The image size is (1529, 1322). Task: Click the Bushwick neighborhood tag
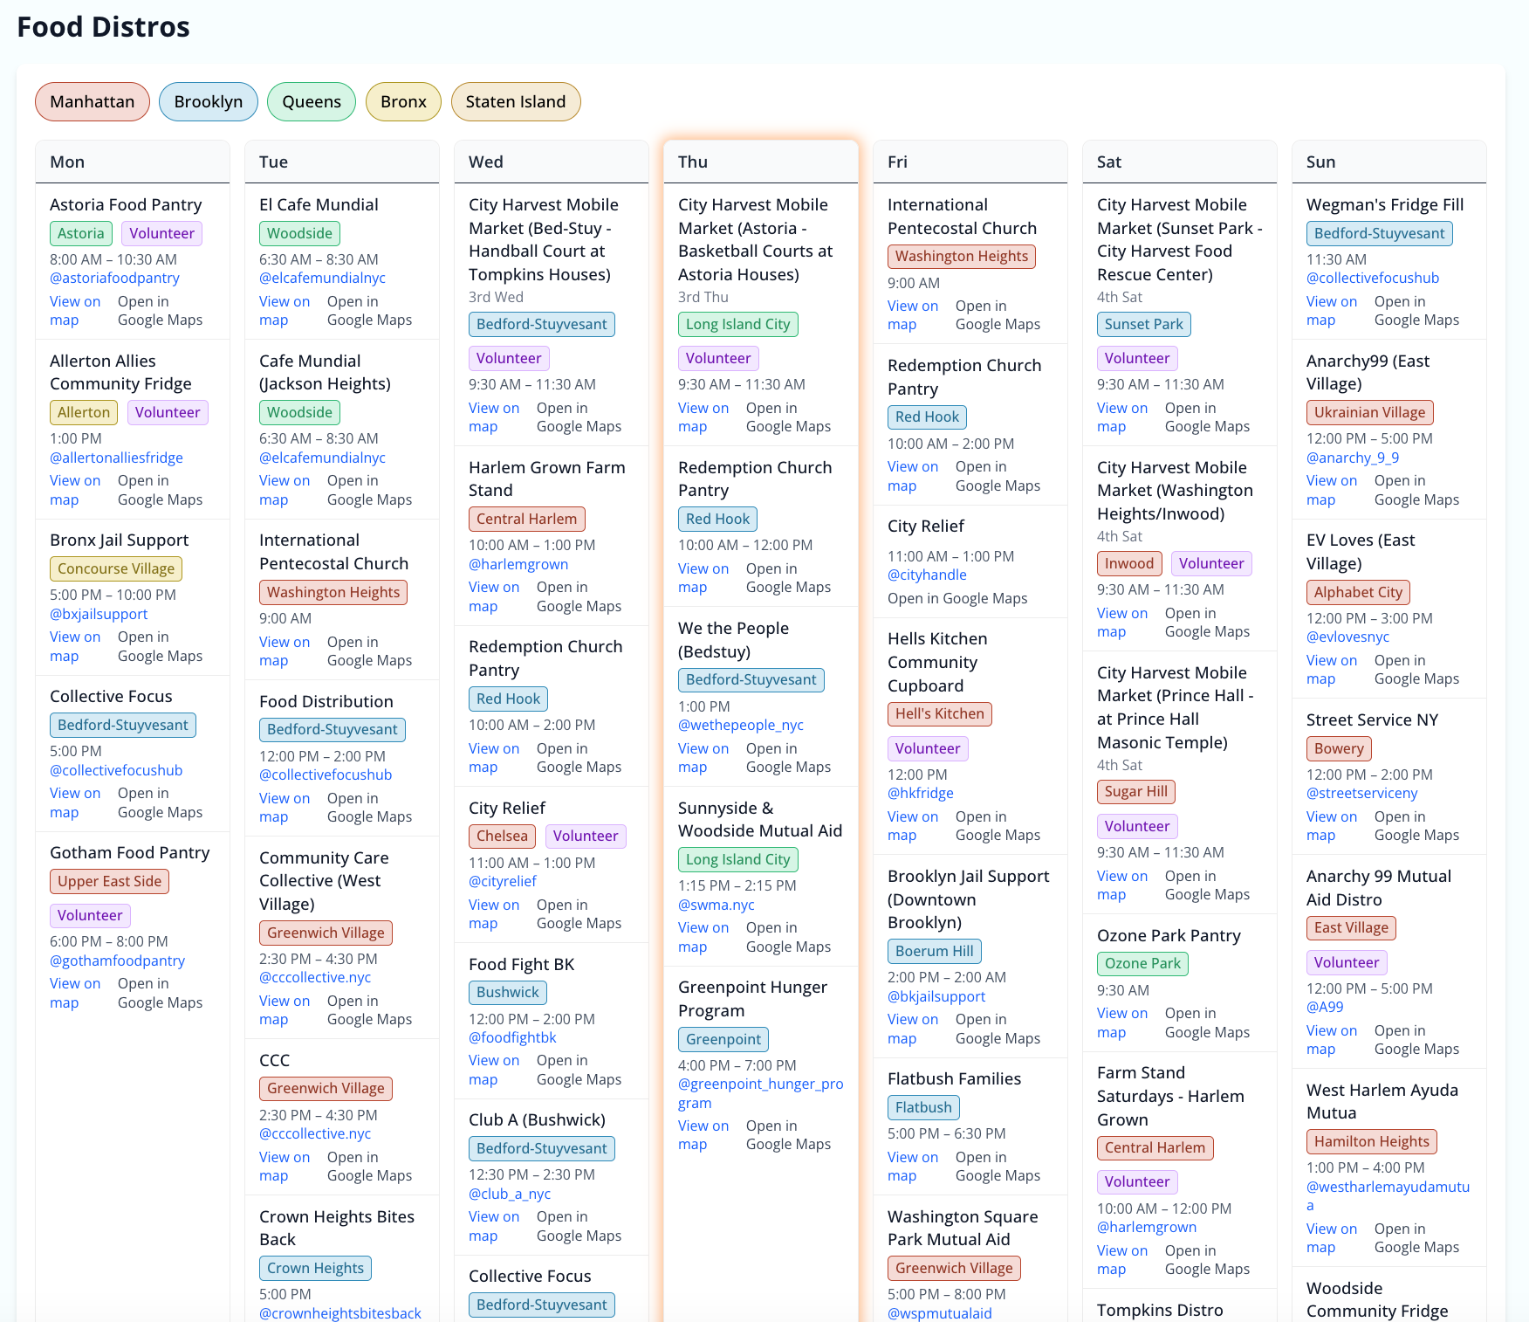point(508,993)
